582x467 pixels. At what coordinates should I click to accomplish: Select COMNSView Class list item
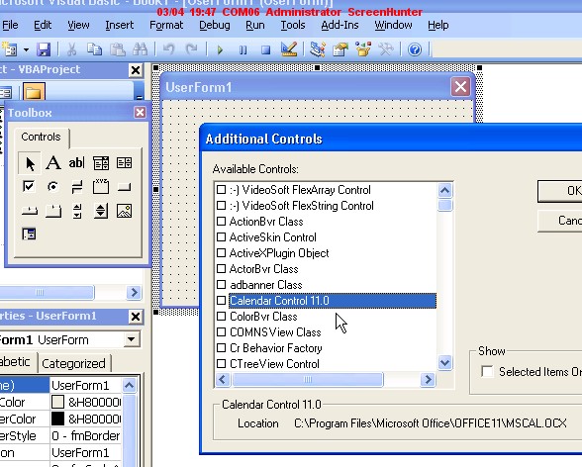pyautogui.click(x=275, y=332)
